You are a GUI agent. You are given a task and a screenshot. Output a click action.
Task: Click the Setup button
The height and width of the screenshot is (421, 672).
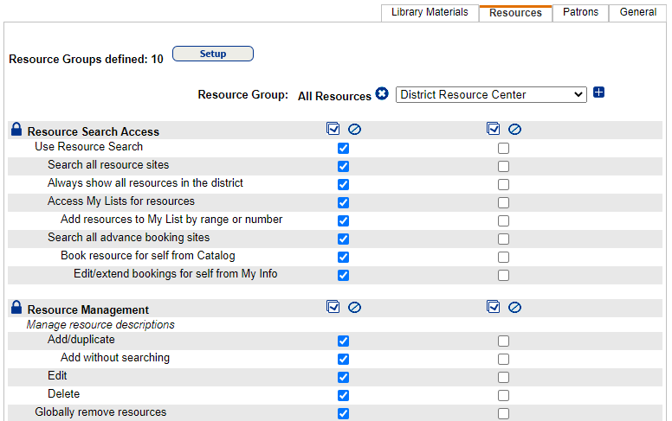tap(213, 54)
